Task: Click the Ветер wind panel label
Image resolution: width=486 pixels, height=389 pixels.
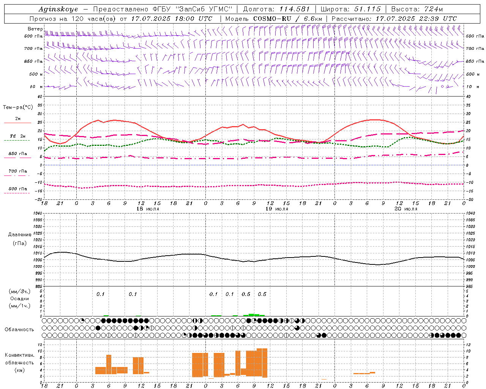Action: tap(35, 29)
